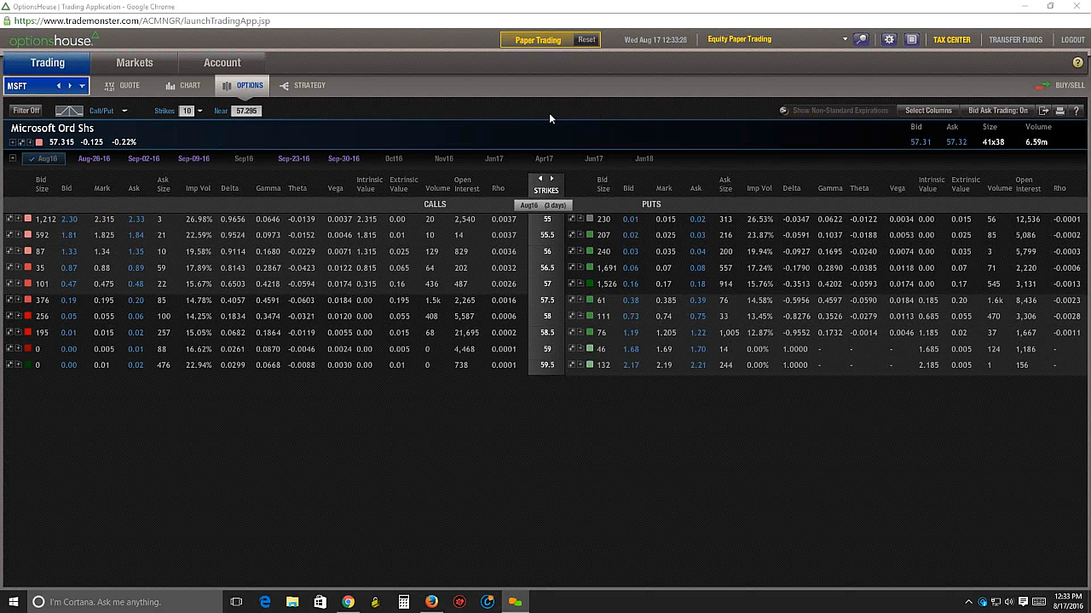Toggle the Paper Trading mode

[538, 40]
